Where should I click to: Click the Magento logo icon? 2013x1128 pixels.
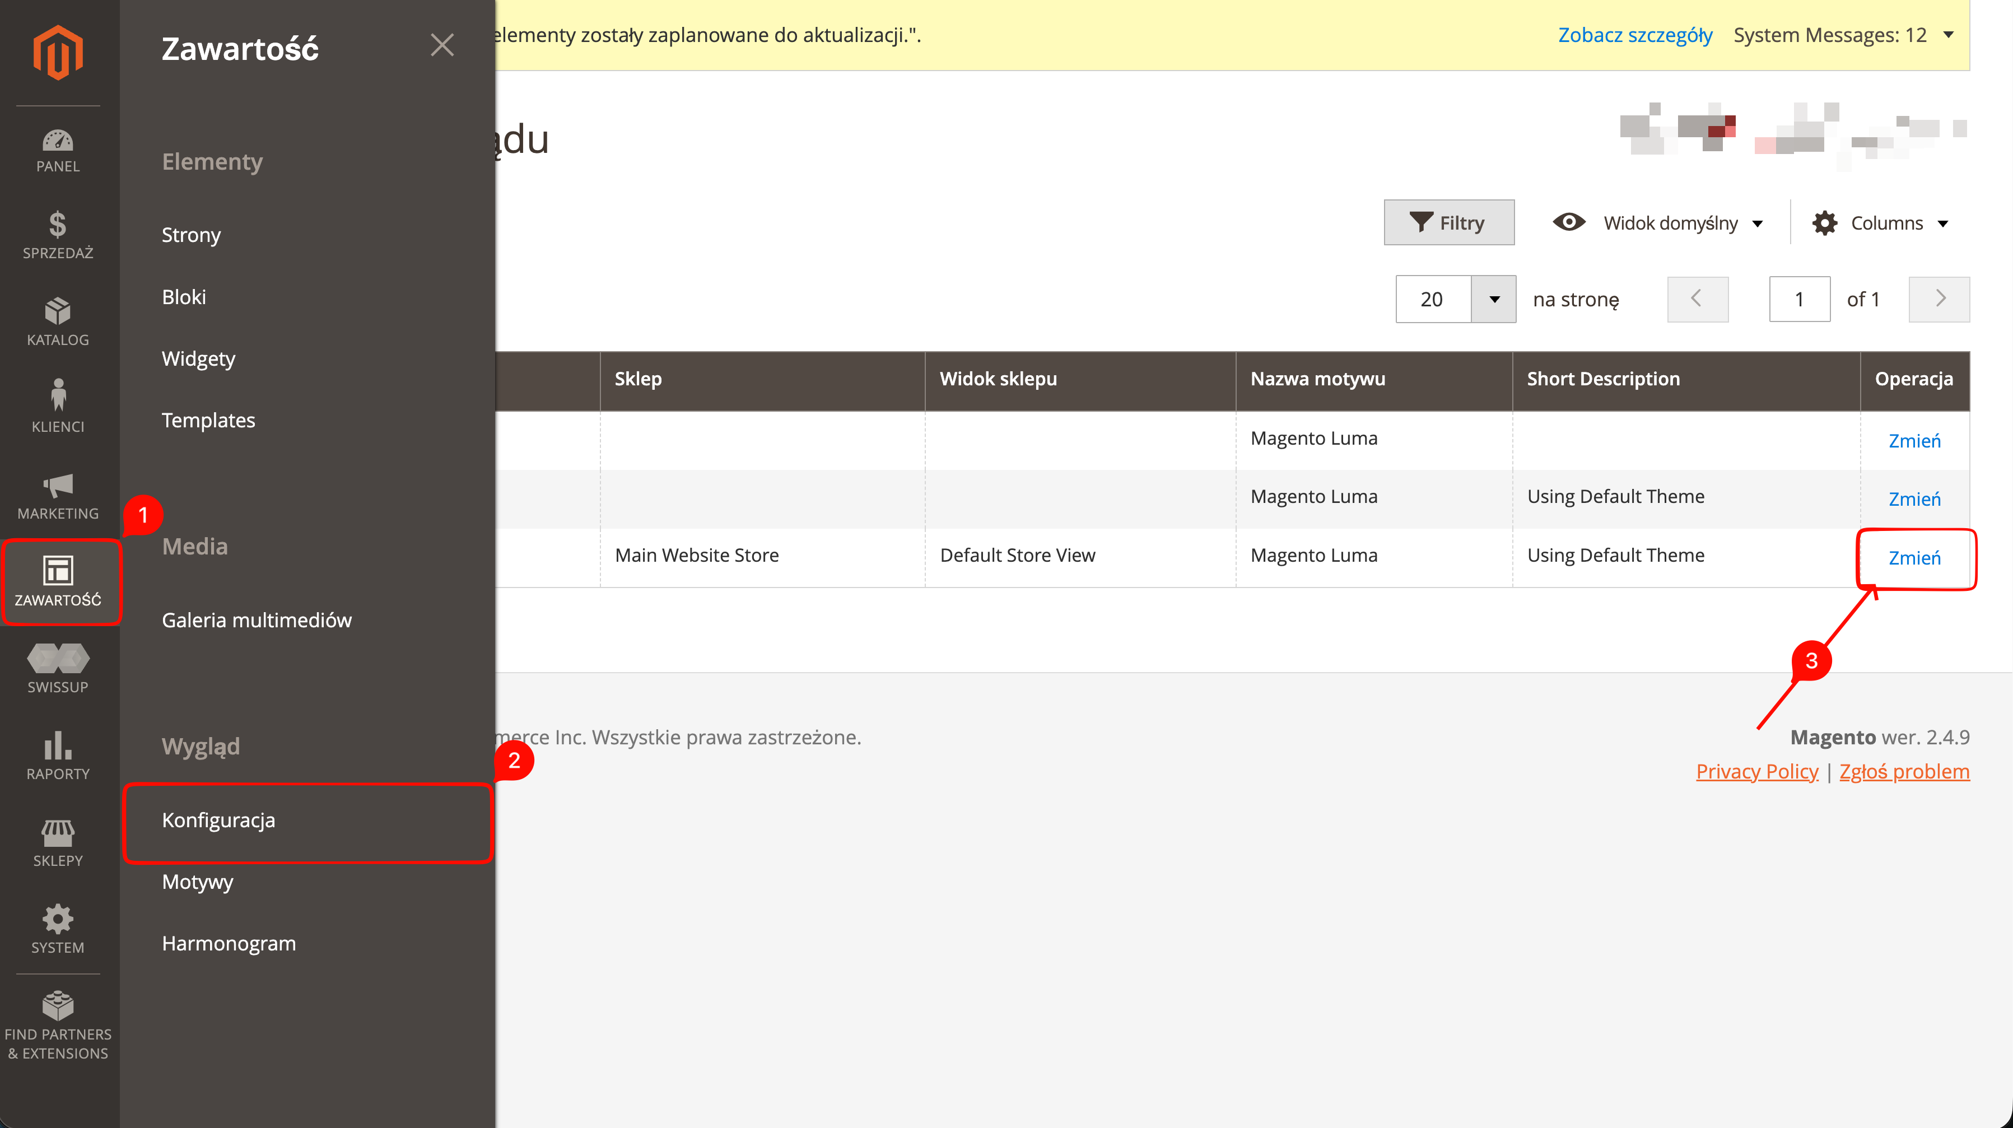58,52
